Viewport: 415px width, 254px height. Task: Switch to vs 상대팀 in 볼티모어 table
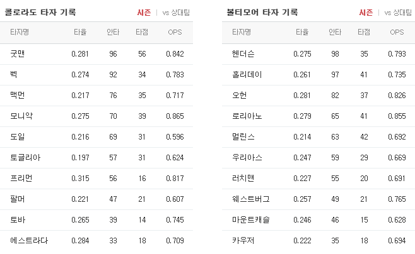(398, 13)
